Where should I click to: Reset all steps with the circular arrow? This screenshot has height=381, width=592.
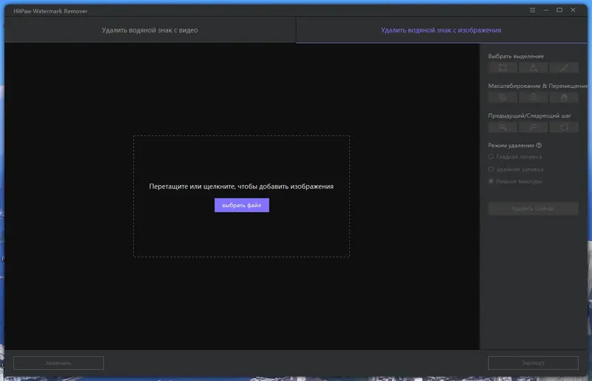(x=564, y=127)
